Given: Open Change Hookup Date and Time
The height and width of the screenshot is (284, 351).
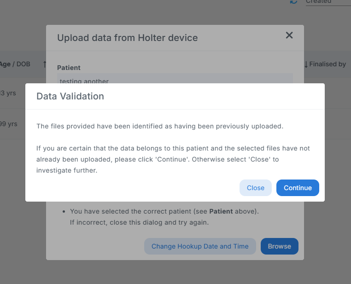Looking at the screenshot, I should [x=200, y=246].
